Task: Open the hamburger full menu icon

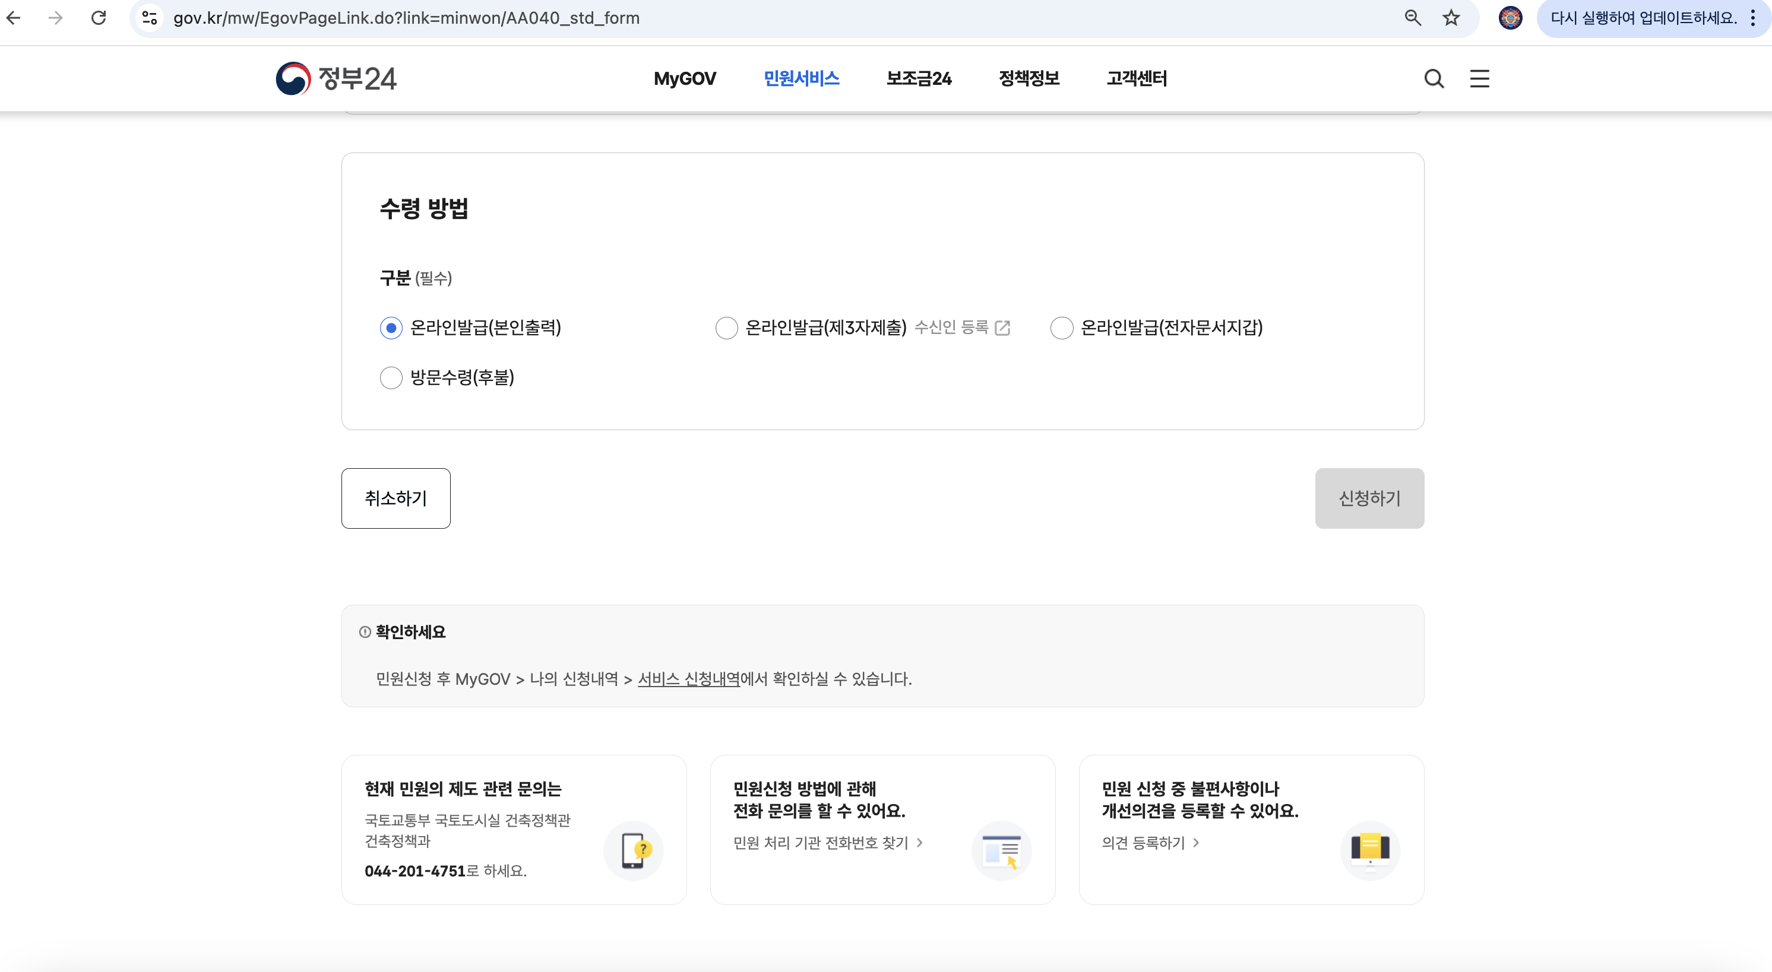Action: (x=1479, y=78)
